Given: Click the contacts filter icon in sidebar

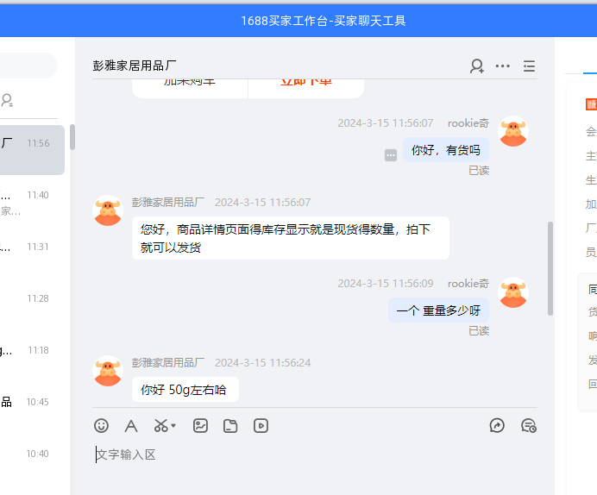Looking at the screenshot, I should coord(7,100).
